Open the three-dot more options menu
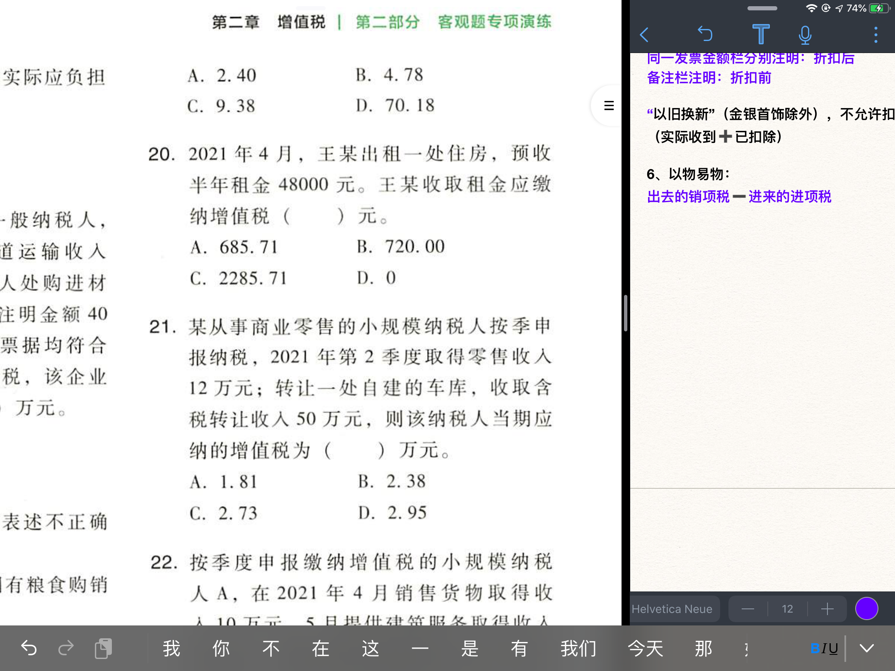This screenshot has width=895, height=671. (876, 35)
